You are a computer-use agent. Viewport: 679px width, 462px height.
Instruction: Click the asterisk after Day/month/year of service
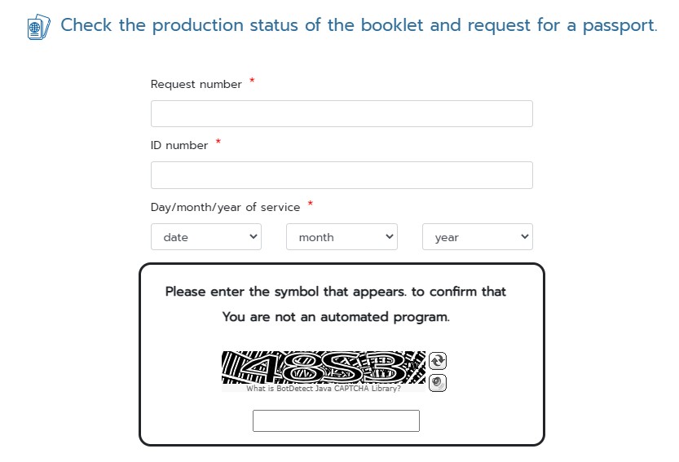311,204
